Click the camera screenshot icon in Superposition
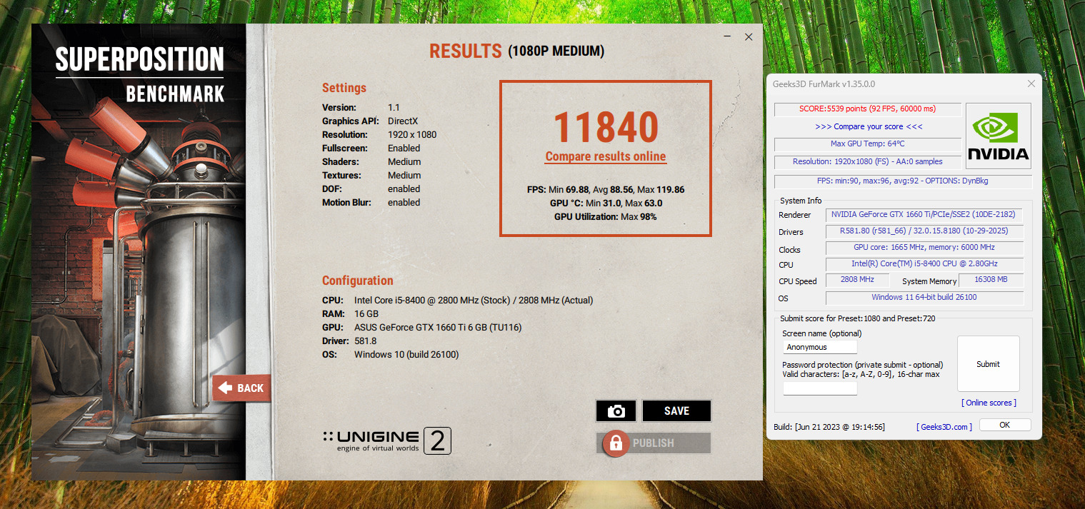The height and width of the screenshot is (509, 1085). tap(616, 411)
